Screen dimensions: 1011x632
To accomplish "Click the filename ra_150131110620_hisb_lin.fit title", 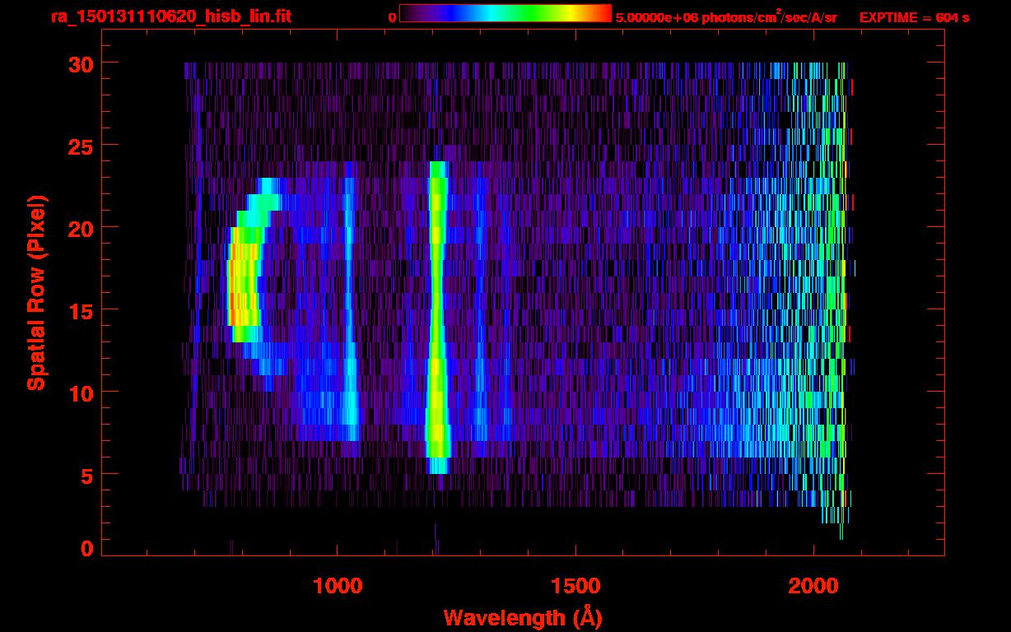I will 170,16.
